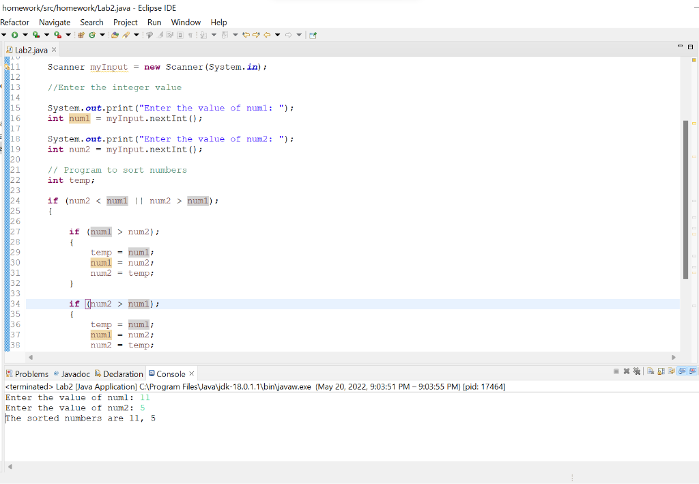Image resolution: width=699 pixels, height=484 pixels.
Task: Toggle Show Console on Standard Error
Action: (x=692, y=371)
